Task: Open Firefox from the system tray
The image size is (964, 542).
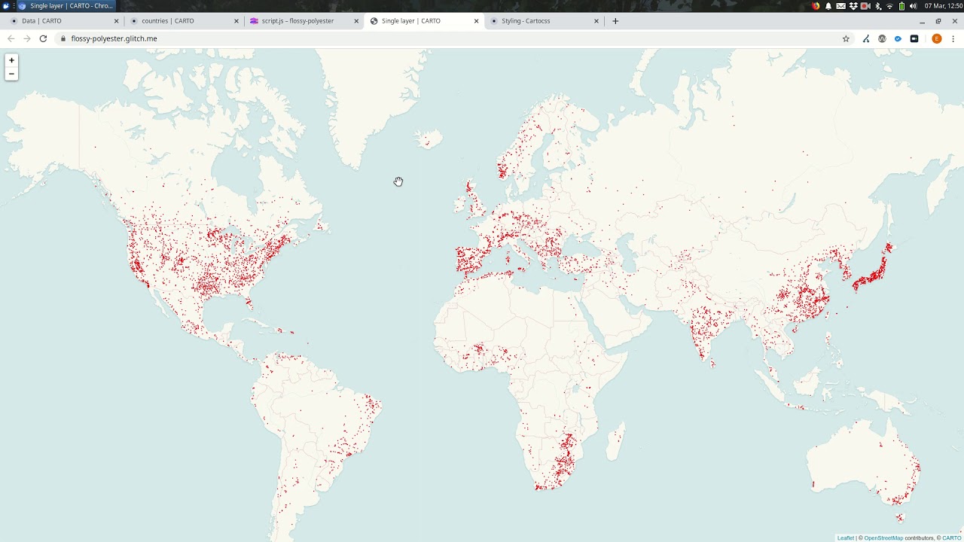Action: tap(816, 6)
